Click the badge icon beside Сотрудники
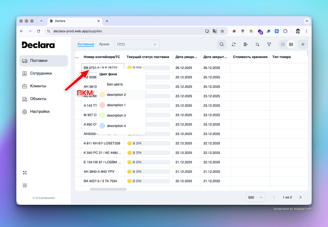 tap(25, 73)
